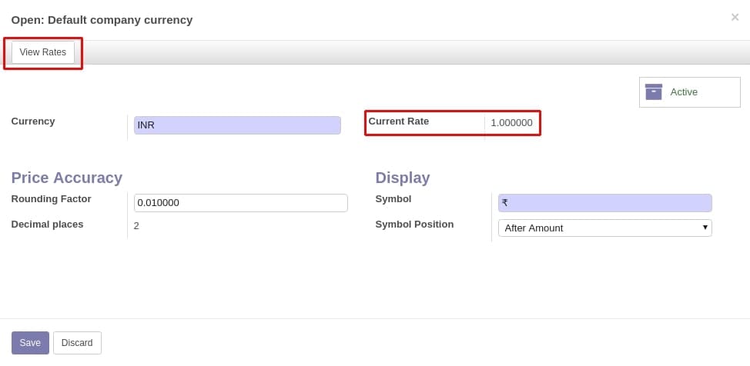The width and height of the screenshot is (750, 366).
Task: Select the Current Rate value 1.000000
Action: coord(511,123)
